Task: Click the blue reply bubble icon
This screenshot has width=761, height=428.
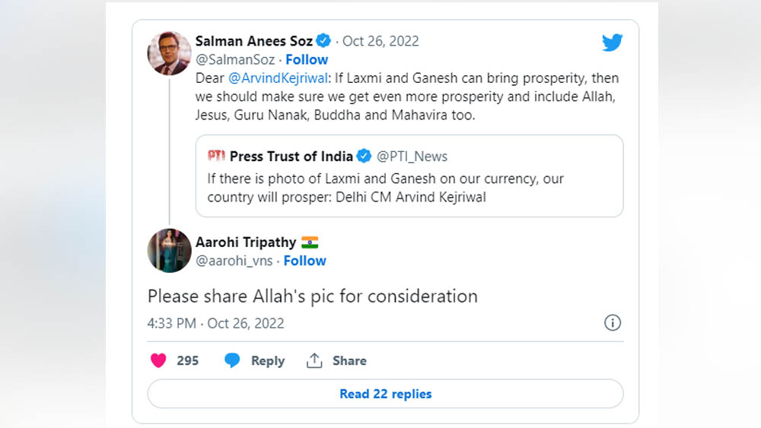Action: pos(232,361)
